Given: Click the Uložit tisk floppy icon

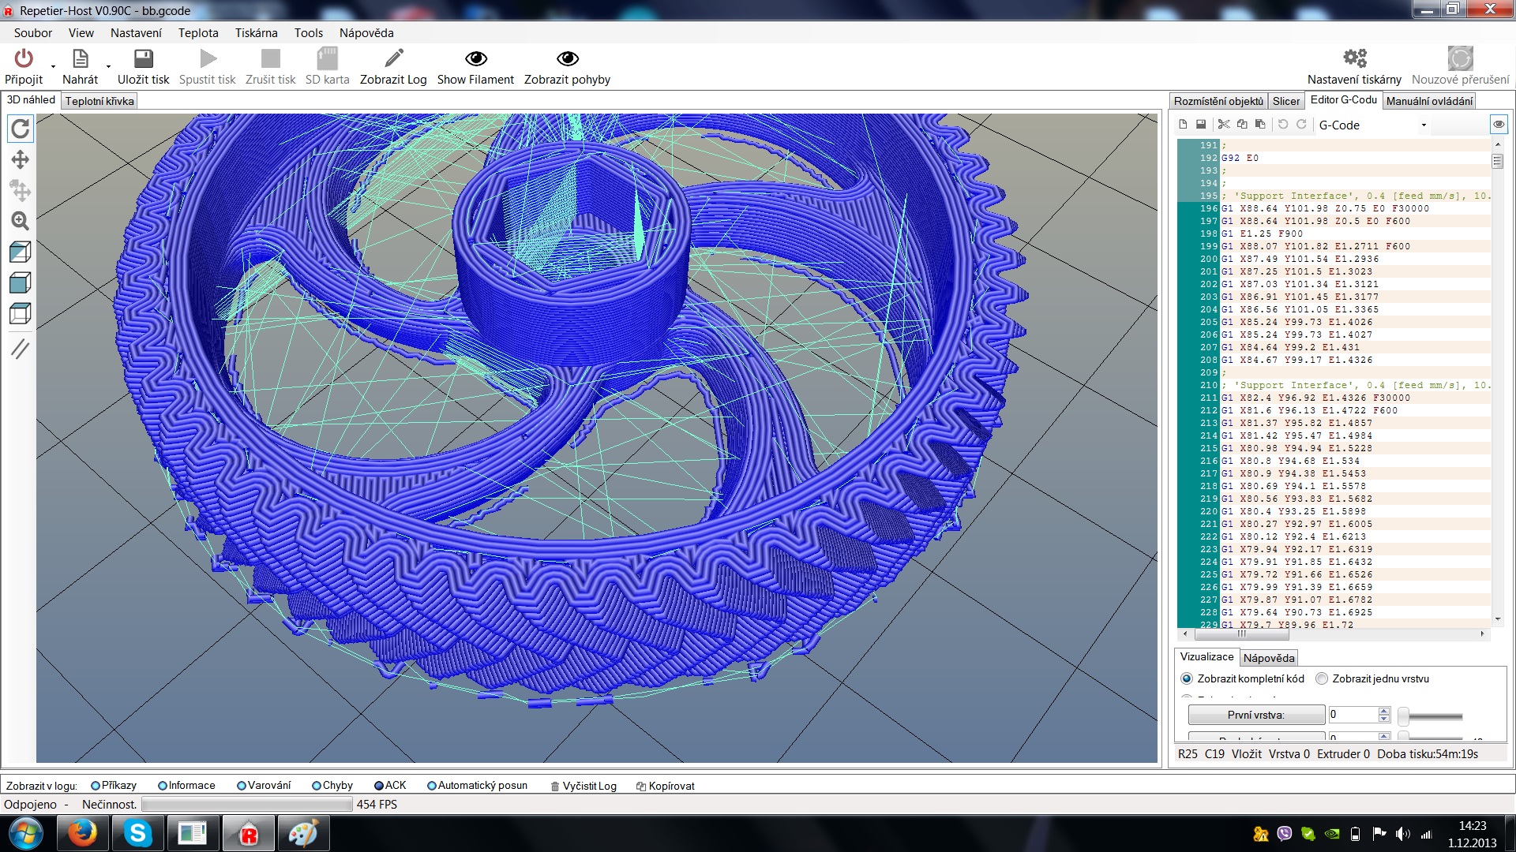Looking at the screenshot, I should tap(143, 58).
